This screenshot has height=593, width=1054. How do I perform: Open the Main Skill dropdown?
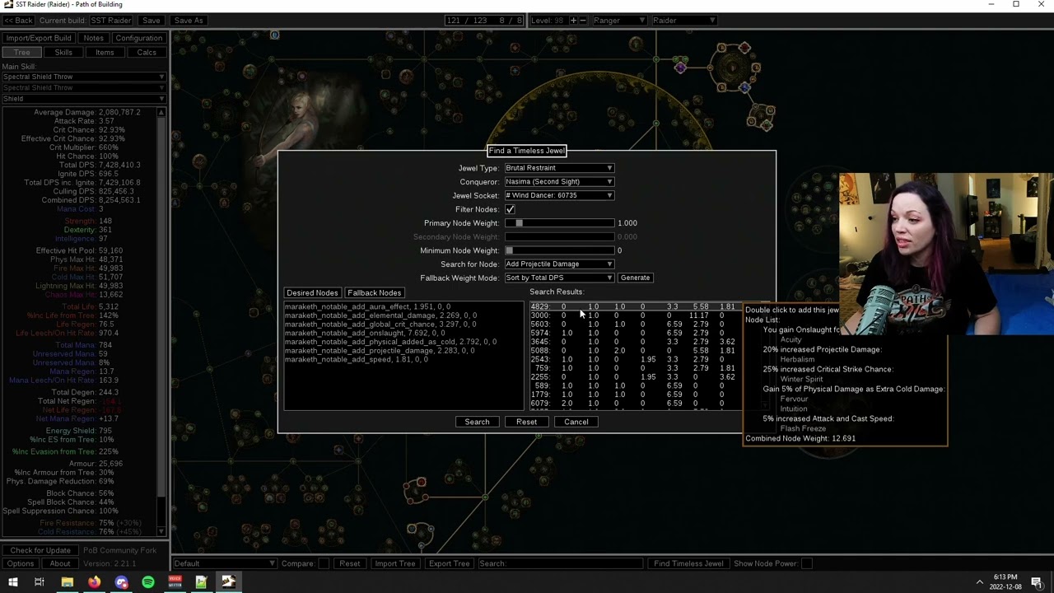[83, 77]
